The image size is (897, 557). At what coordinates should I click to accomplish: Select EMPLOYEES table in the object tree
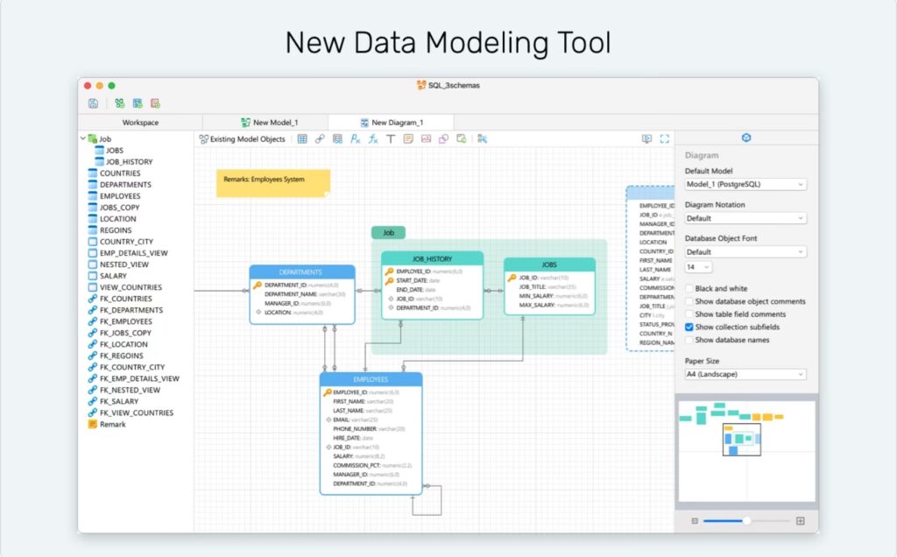pyautogui.click(x=119, y=196)
